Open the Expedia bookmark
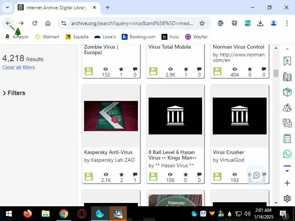Screen dimensions: 295x221 click(x=77, y=37)
